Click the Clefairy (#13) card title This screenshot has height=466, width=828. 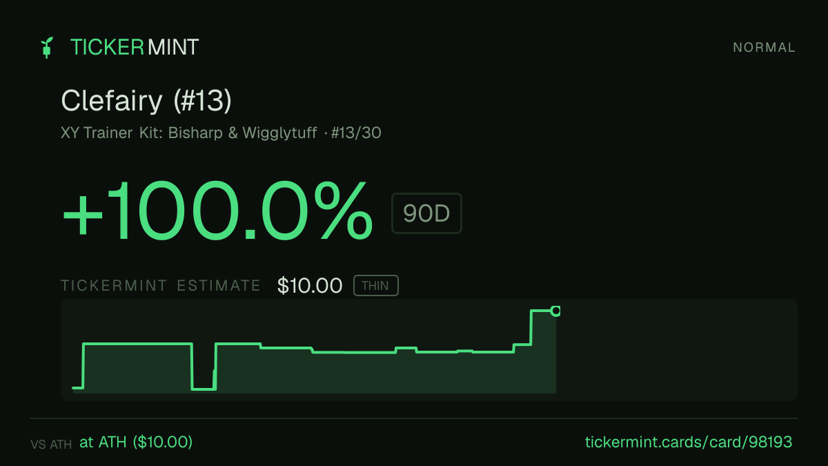(146, 101)
